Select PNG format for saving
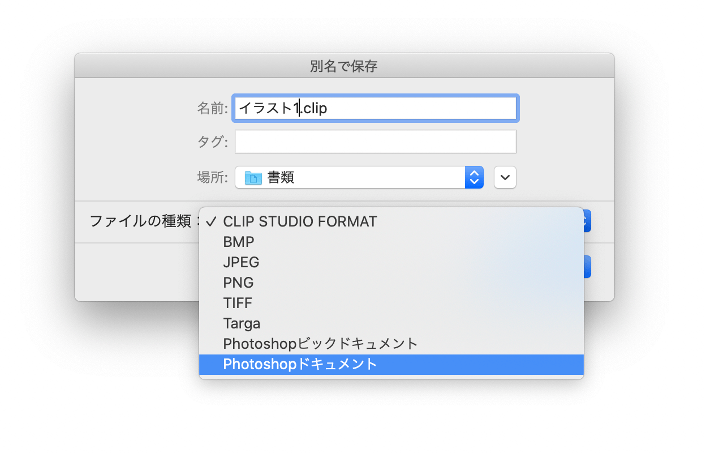The image size is (706, 453). 238,283
